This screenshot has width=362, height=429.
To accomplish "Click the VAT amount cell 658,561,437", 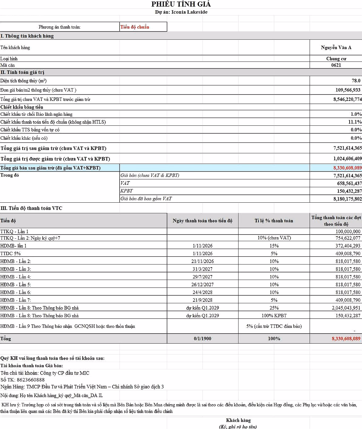I will coord(336,183).
